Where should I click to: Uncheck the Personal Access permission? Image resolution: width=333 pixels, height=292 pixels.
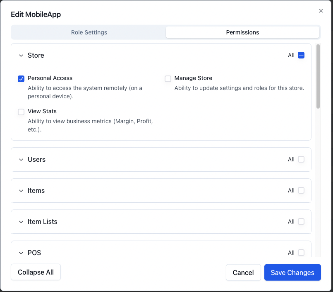[x=21, y=79]
